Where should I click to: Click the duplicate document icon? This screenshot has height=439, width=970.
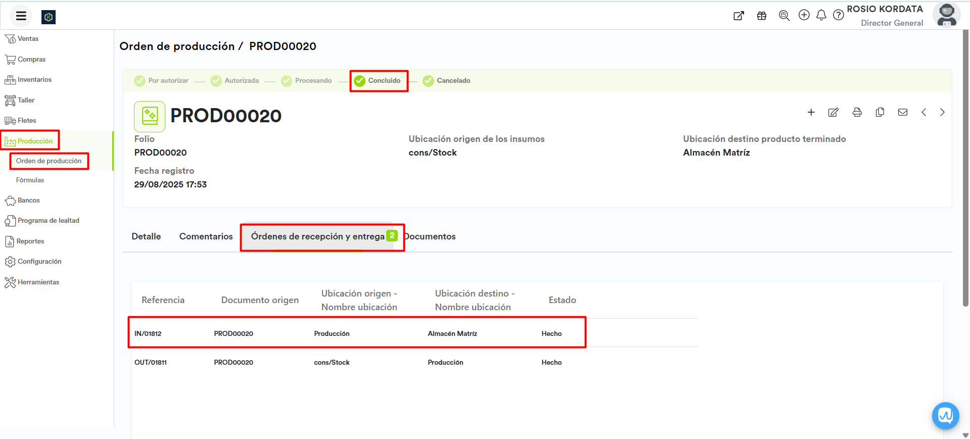pos(880,113)
